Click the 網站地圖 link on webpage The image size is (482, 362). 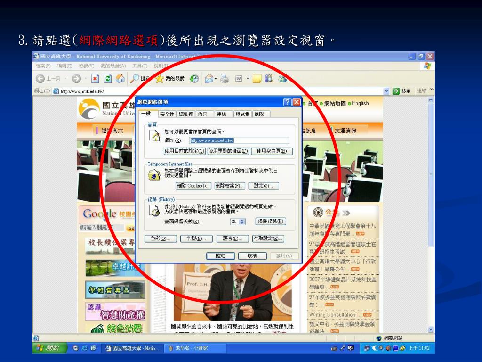tap(335, 103)
